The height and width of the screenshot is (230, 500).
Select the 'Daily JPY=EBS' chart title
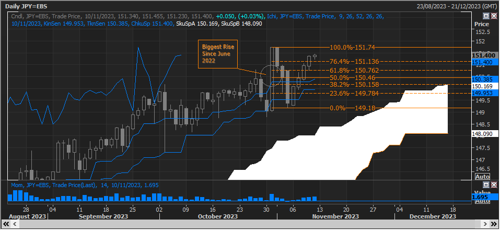click(x=26, y=6)
